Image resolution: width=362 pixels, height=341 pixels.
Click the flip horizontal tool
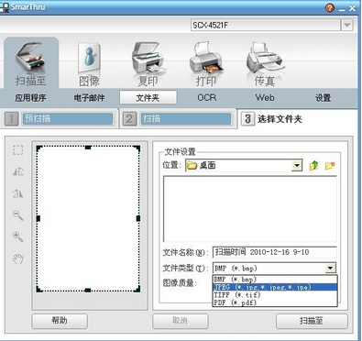coord(18,171)
